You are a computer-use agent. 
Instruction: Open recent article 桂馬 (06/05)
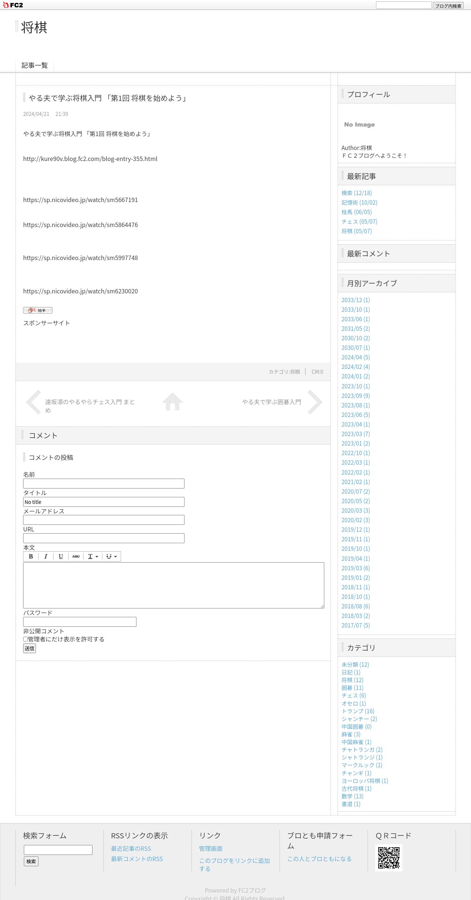357,212
